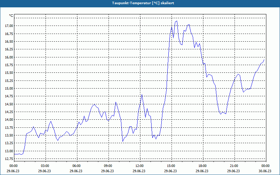The height and width of the screenshot is (175, 280).
Task: Click the x-axis time label '09:00'
Action: coord(108,166)
